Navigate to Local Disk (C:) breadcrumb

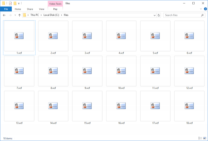pyautogui.click(x=52, y=15)
